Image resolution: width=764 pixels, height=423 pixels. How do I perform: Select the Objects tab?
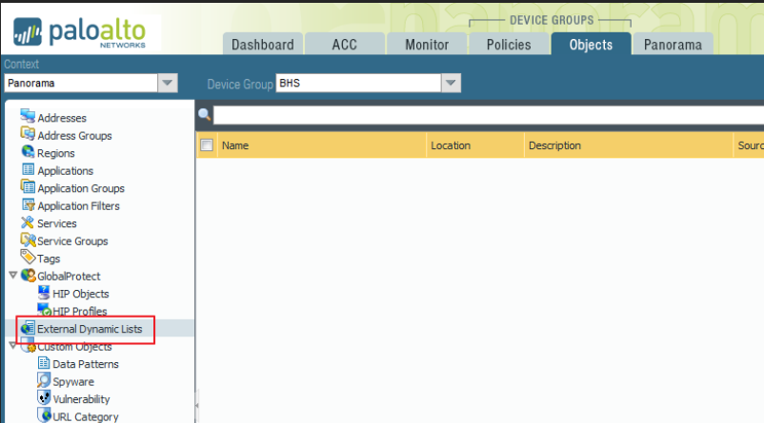[591, 45]
